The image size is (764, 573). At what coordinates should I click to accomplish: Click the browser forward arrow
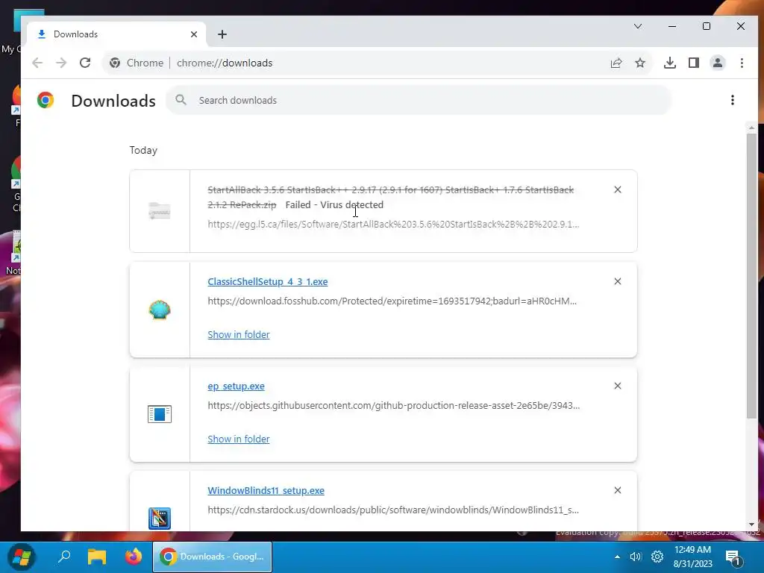pyautogui.click(x=61, y=63)
